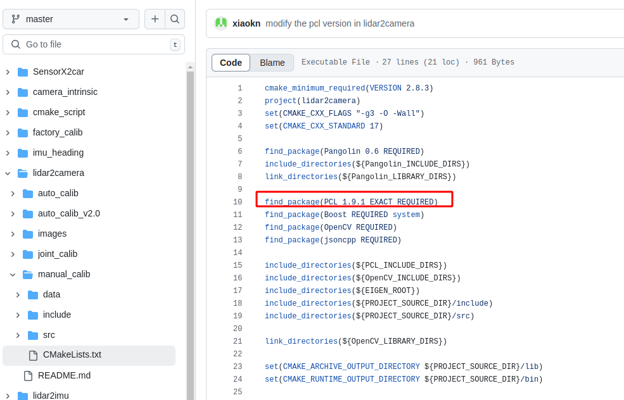
Task: Expand the auto_calib_v2.0 folder chevron
Action: 13,214
